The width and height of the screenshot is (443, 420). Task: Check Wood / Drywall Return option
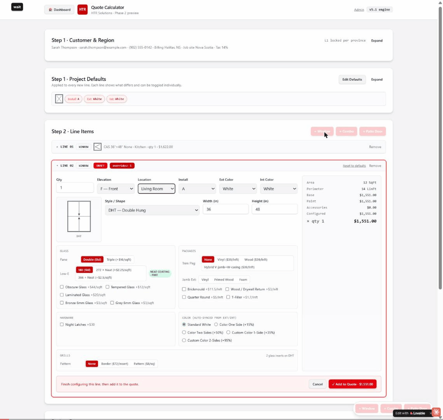point(227,289)
